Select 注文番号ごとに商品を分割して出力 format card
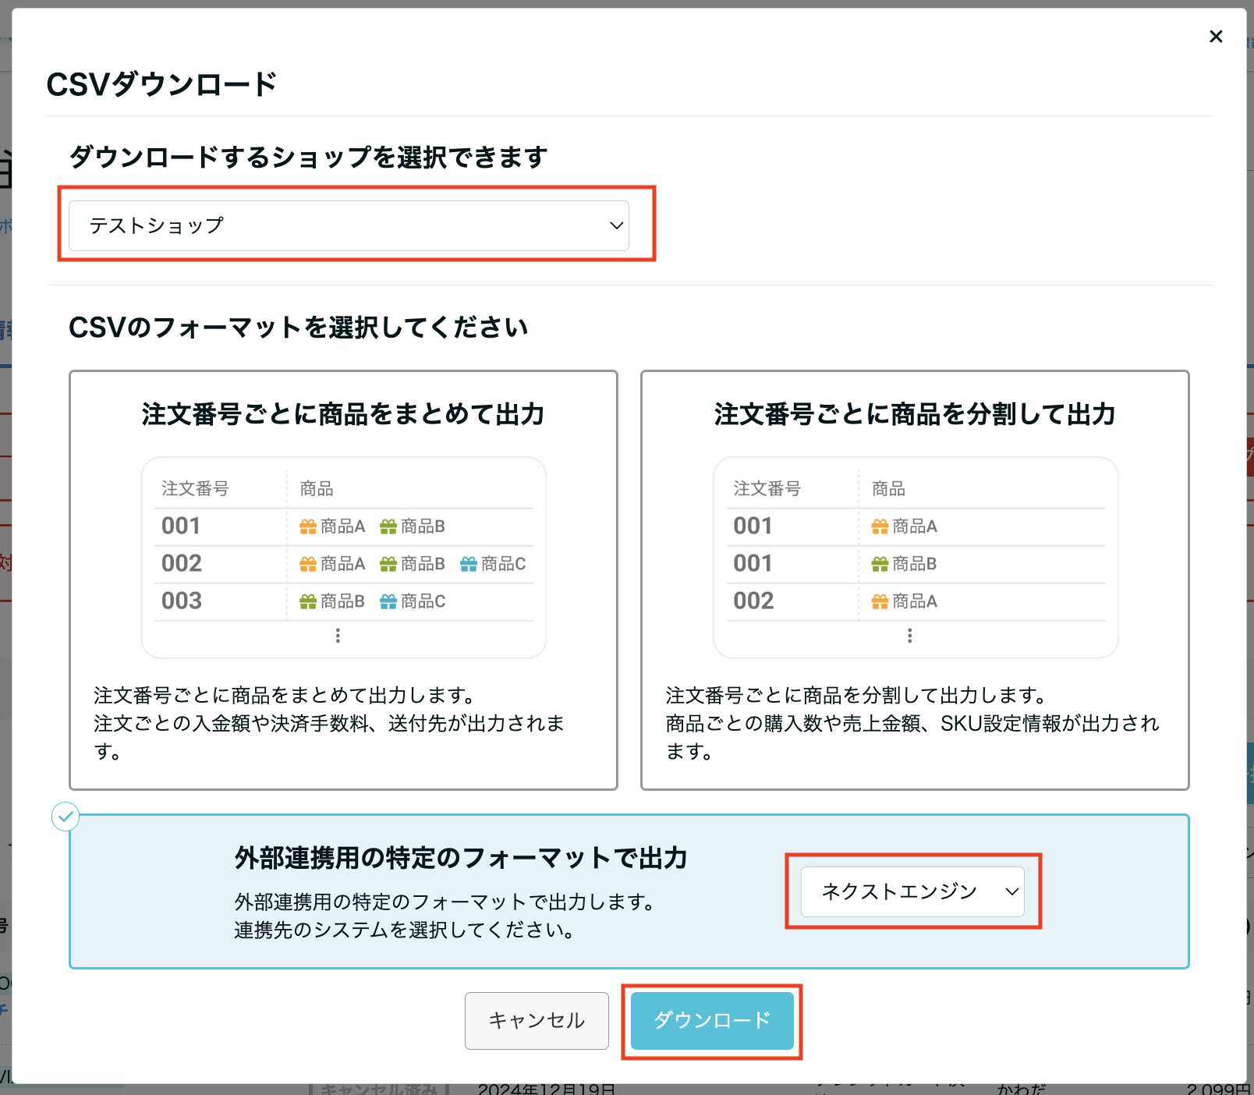This screenshot has width=1254, height=1095. (x=914, y=579)
